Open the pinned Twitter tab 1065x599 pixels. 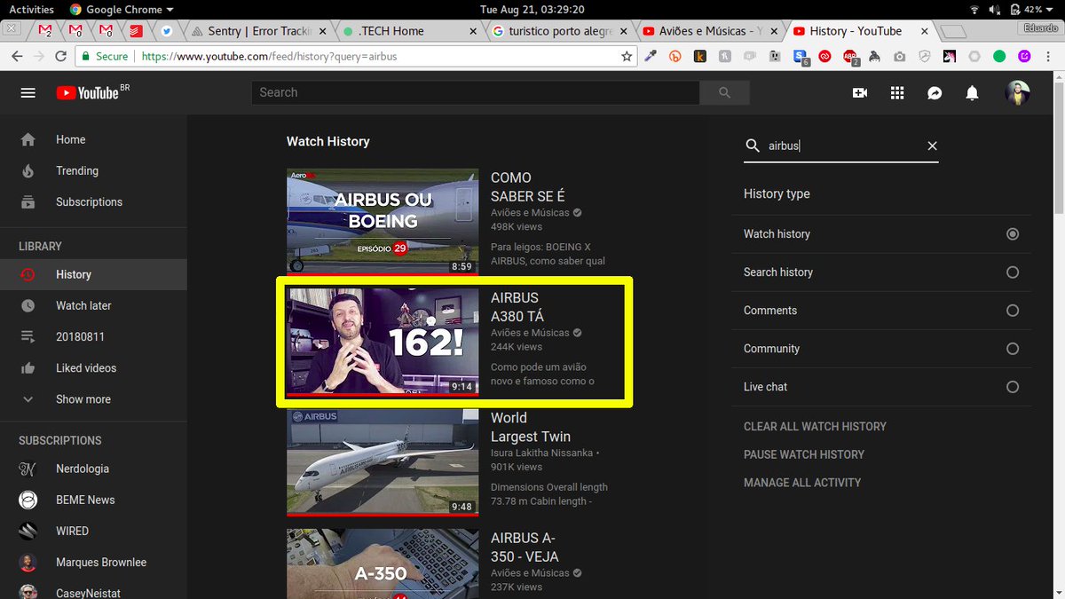[166, 31]
